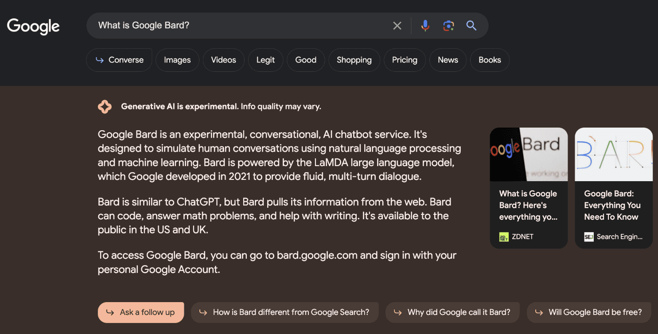The height and width of the screenshot is (334, 658).
Task: Open the Books results tab
Action: coord(490,60)
